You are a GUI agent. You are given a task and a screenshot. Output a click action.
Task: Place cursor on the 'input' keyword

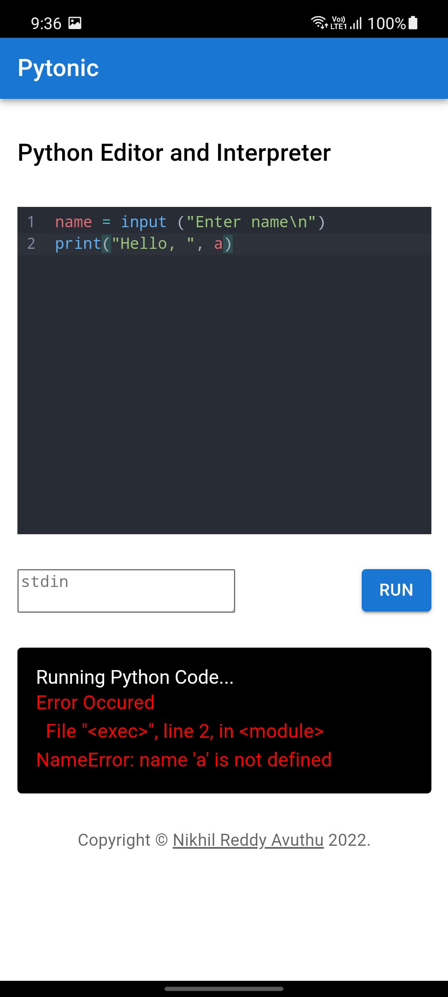click(144, 222)
